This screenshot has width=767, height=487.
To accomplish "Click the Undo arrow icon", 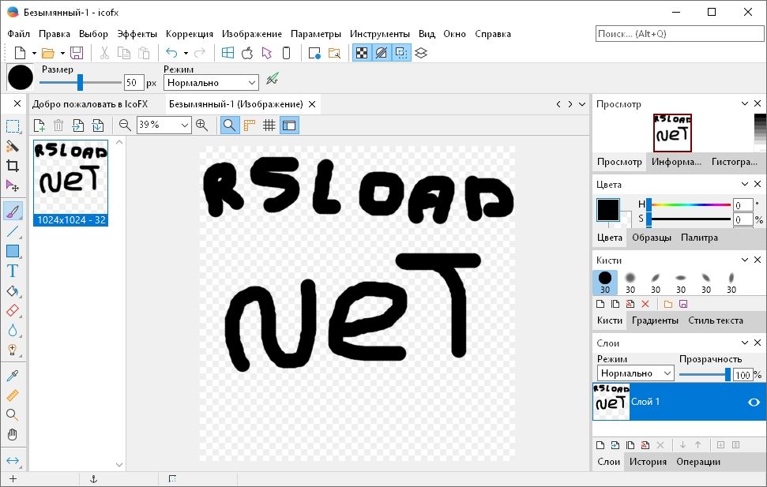I will tap(171, 53).
